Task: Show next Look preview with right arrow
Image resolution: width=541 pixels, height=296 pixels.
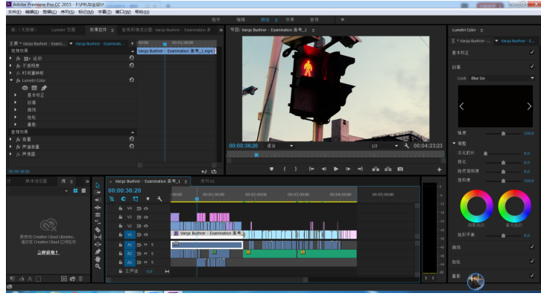Action: click(x=529, y=106)
